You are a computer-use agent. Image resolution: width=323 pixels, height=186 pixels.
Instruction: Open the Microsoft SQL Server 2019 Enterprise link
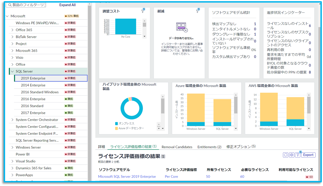(127, 177)
